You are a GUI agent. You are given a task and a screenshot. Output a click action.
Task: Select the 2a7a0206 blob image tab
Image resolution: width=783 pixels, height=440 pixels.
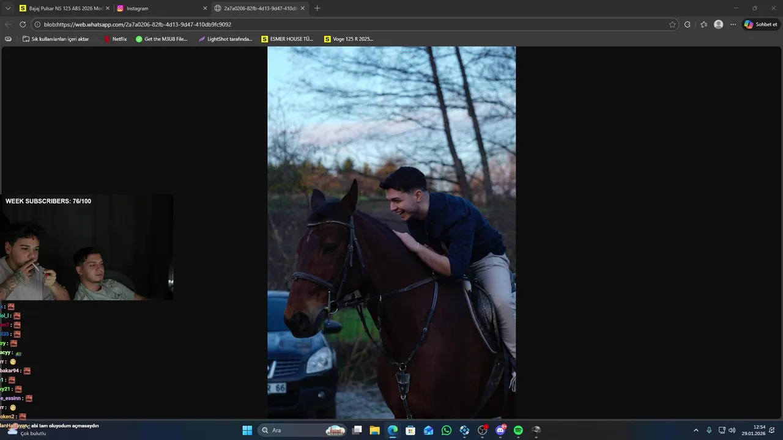coord(259,9)
